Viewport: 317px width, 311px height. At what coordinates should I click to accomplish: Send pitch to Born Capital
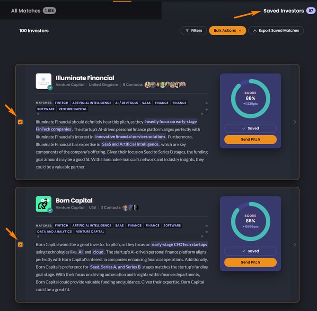coord(250,262)
